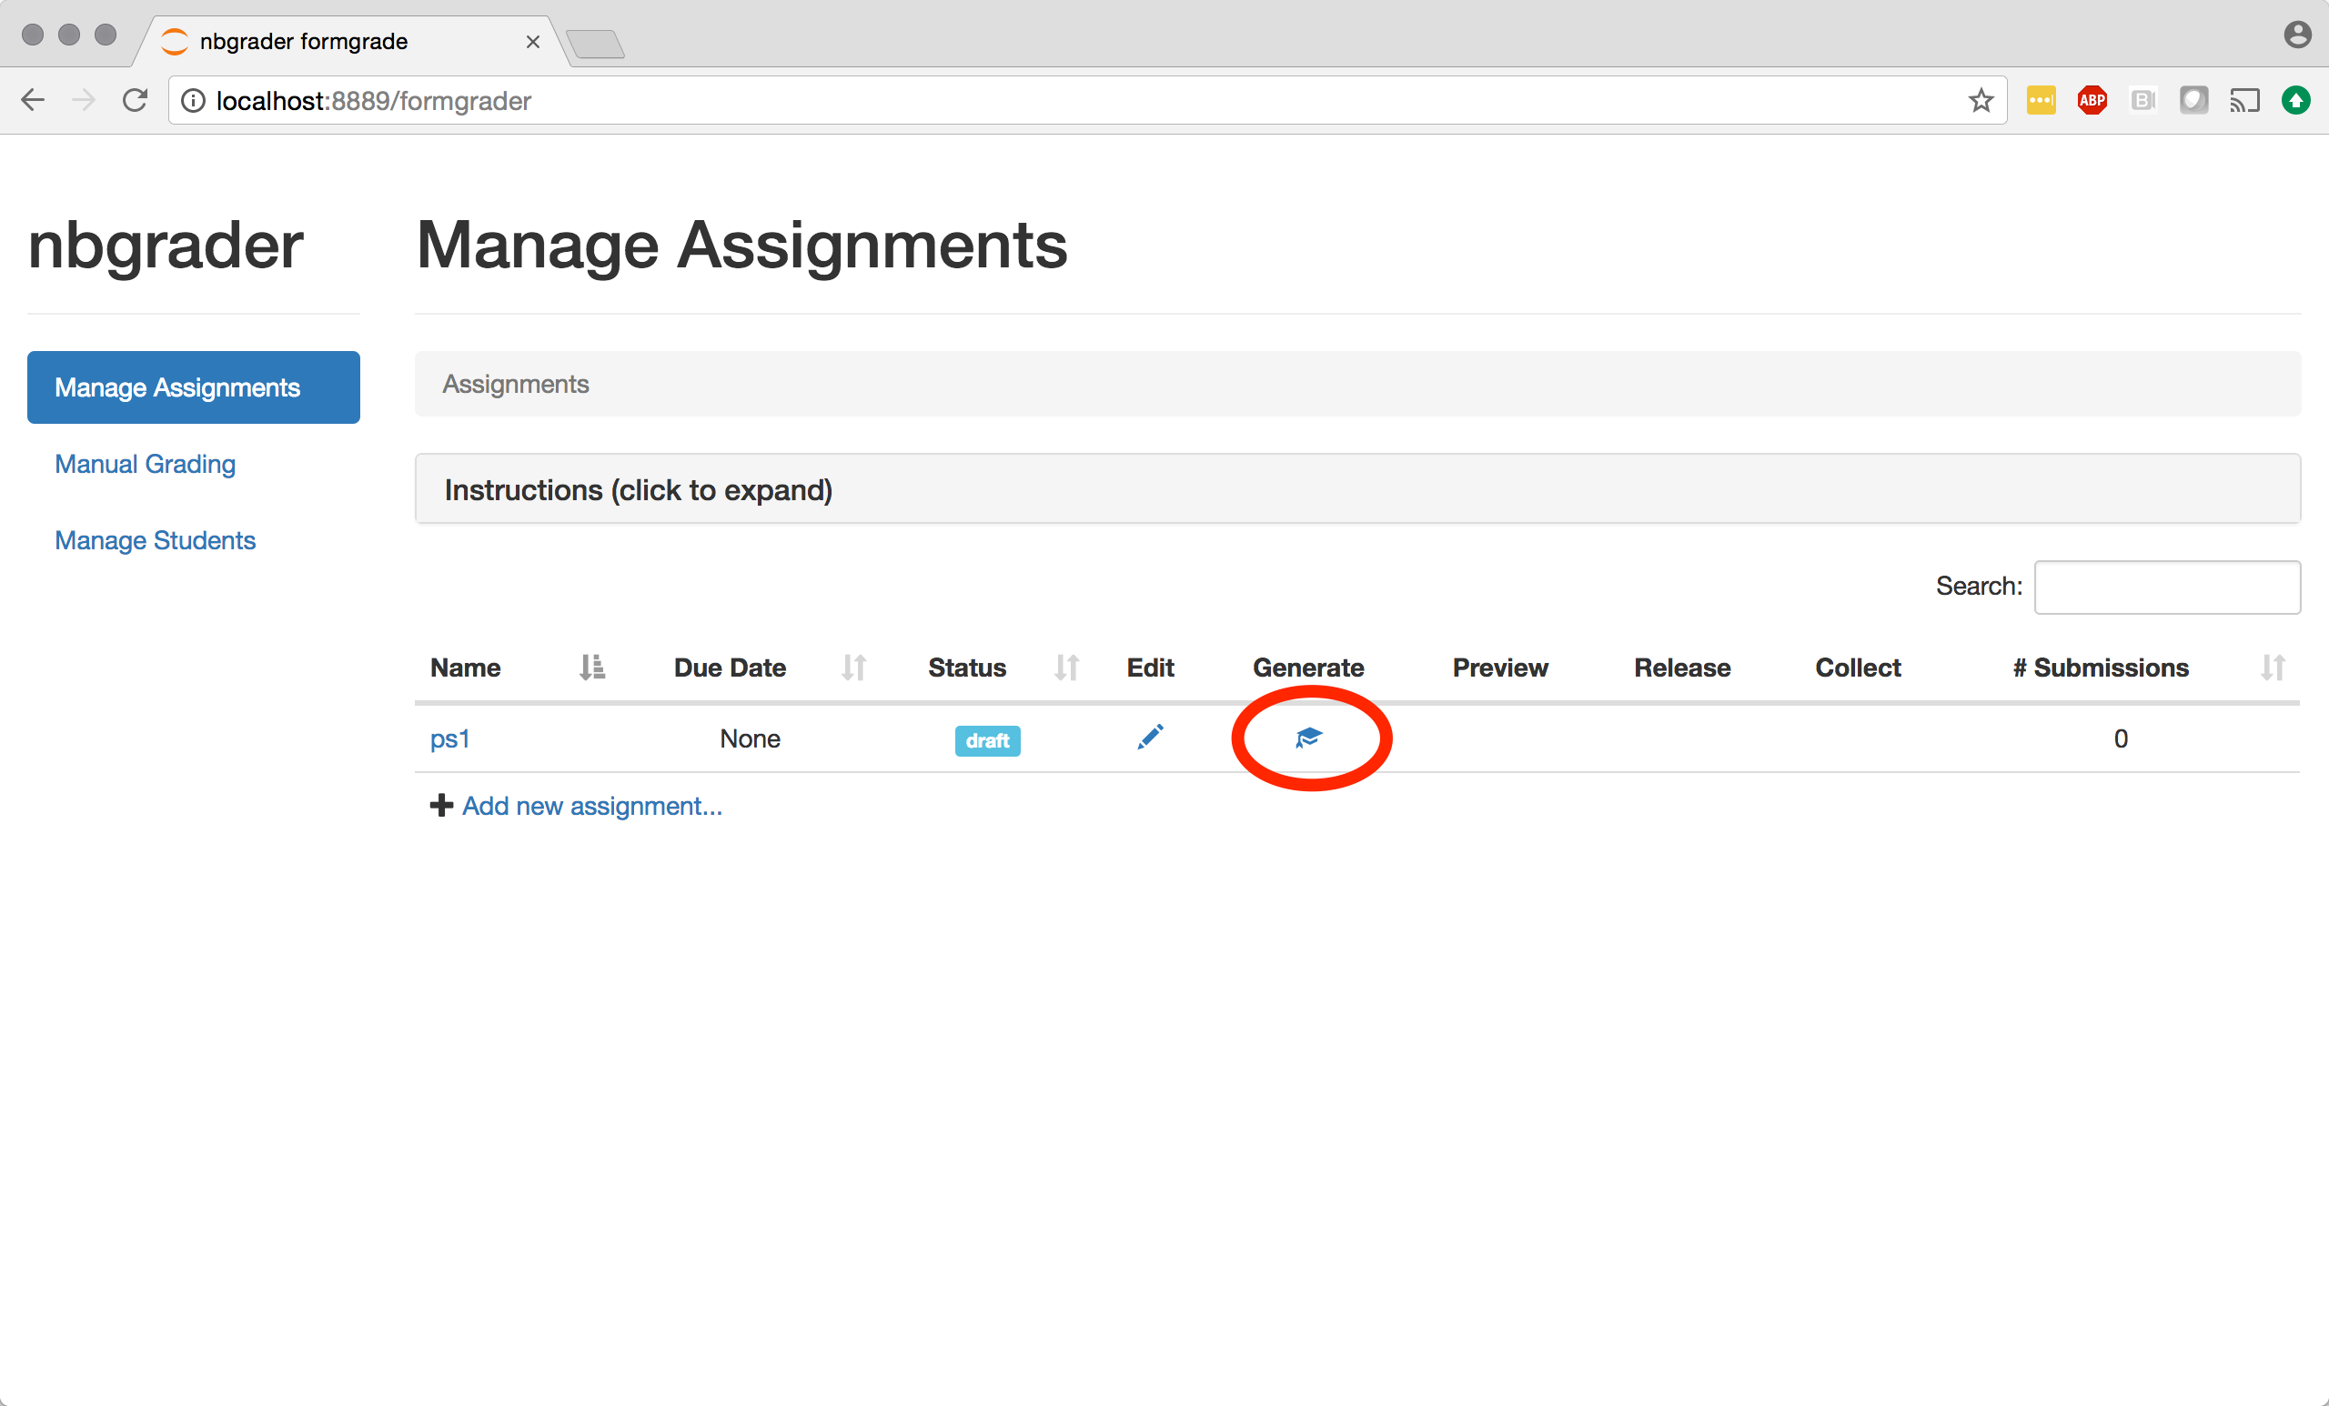
Task: Click the edit pencil icon for ps1
Action: (1149, 737)
